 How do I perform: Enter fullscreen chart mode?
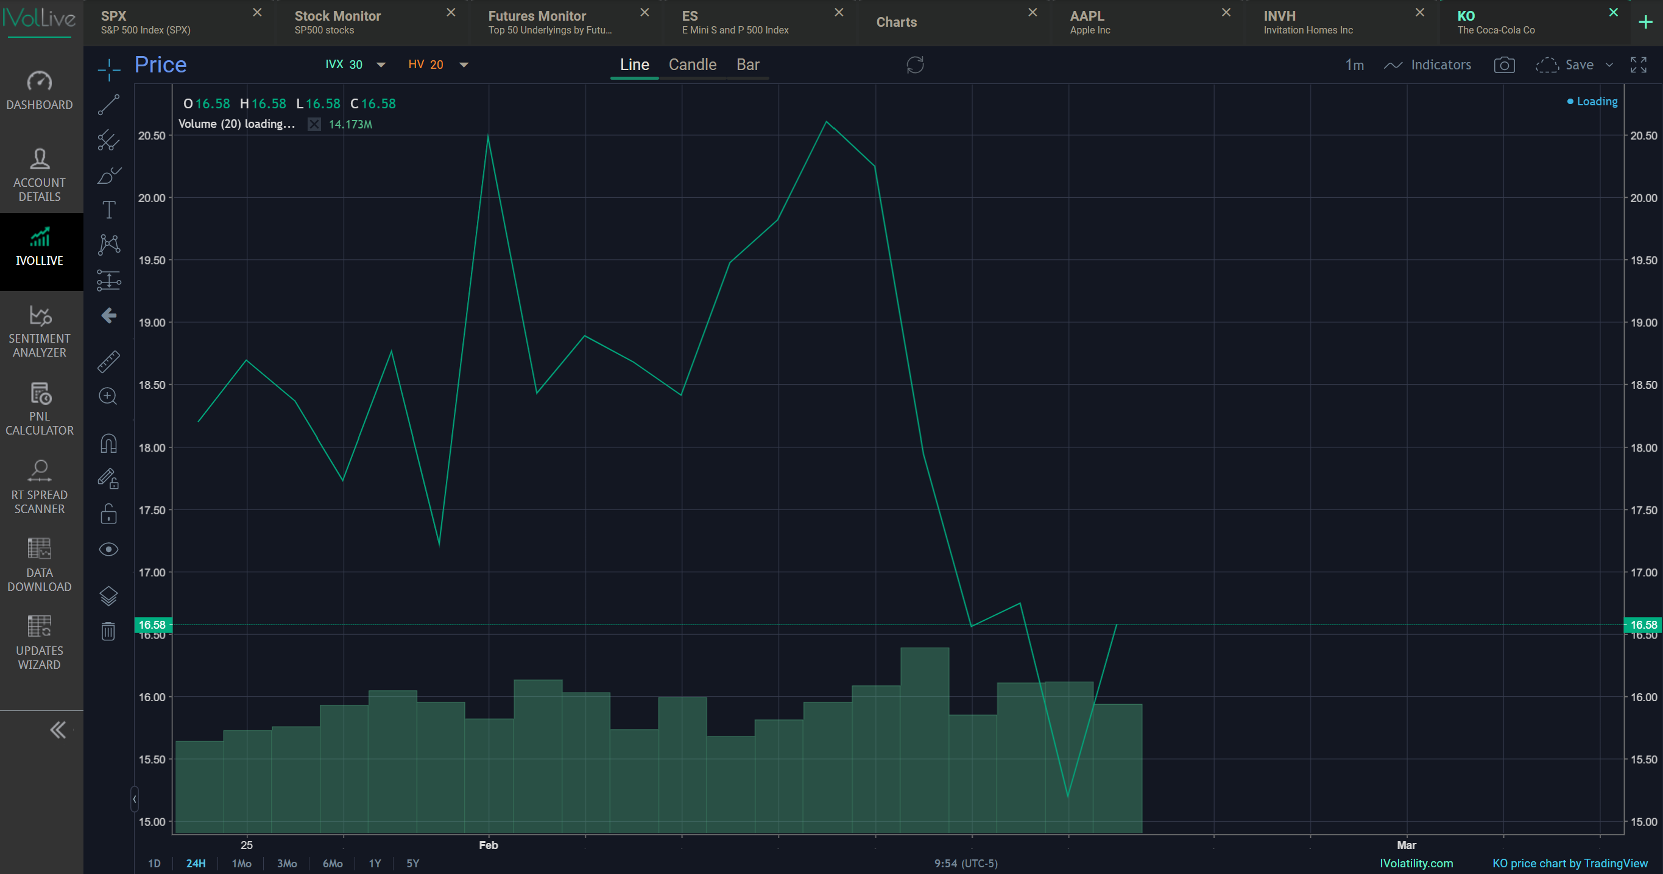click(x=1639, y=65)
